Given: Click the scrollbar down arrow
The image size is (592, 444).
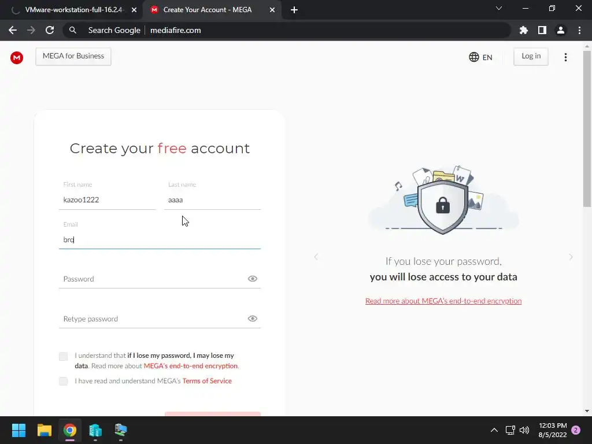Looking at the screenshot, I should (x=587, y=411).
